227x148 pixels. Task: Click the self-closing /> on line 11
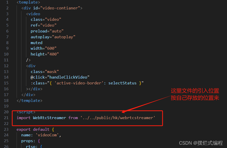tap(28, 60)
